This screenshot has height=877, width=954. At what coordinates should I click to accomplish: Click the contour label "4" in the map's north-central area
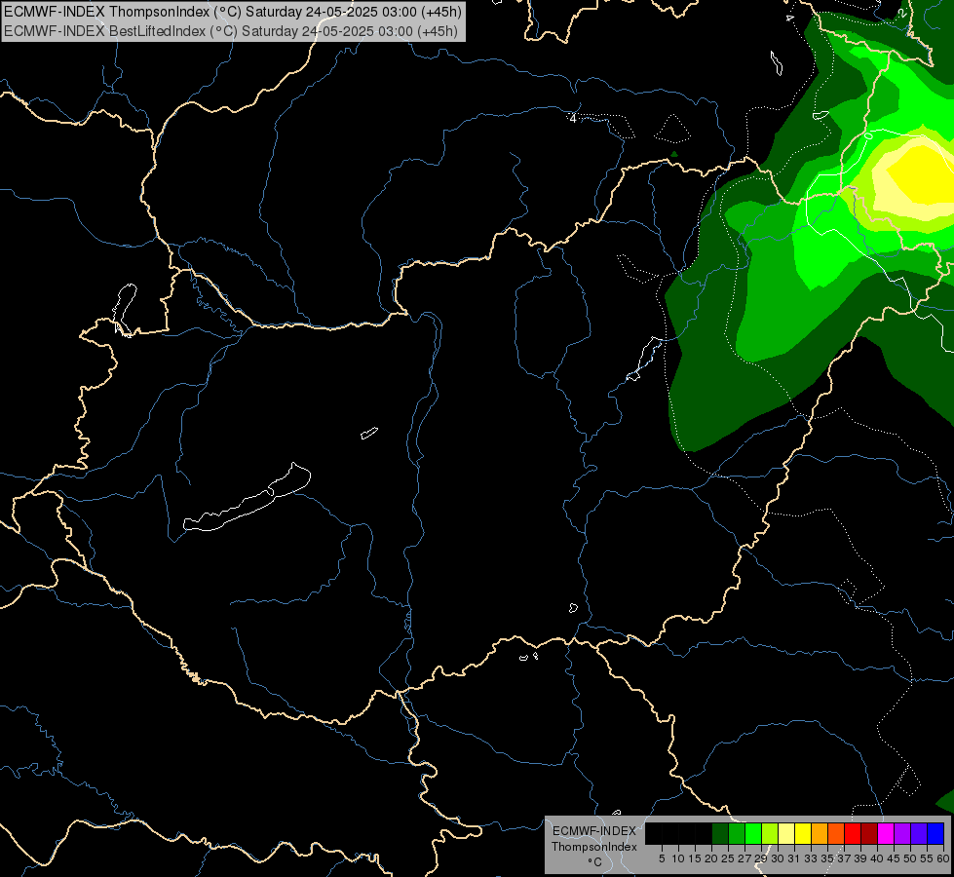click(x=573, y=118)
